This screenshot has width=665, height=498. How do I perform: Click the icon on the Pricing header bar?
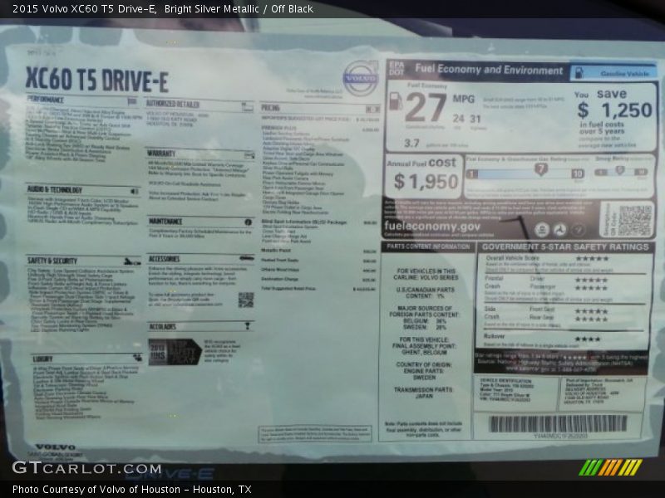[372, 110]
